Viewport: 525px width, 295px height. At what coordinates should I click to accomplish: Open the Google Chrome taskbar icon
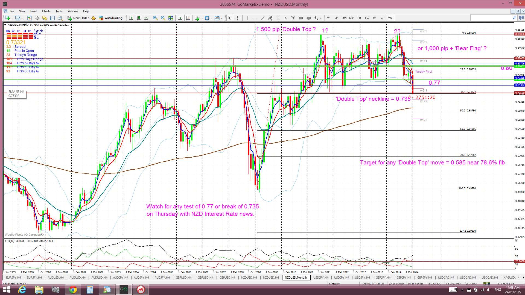73,290
